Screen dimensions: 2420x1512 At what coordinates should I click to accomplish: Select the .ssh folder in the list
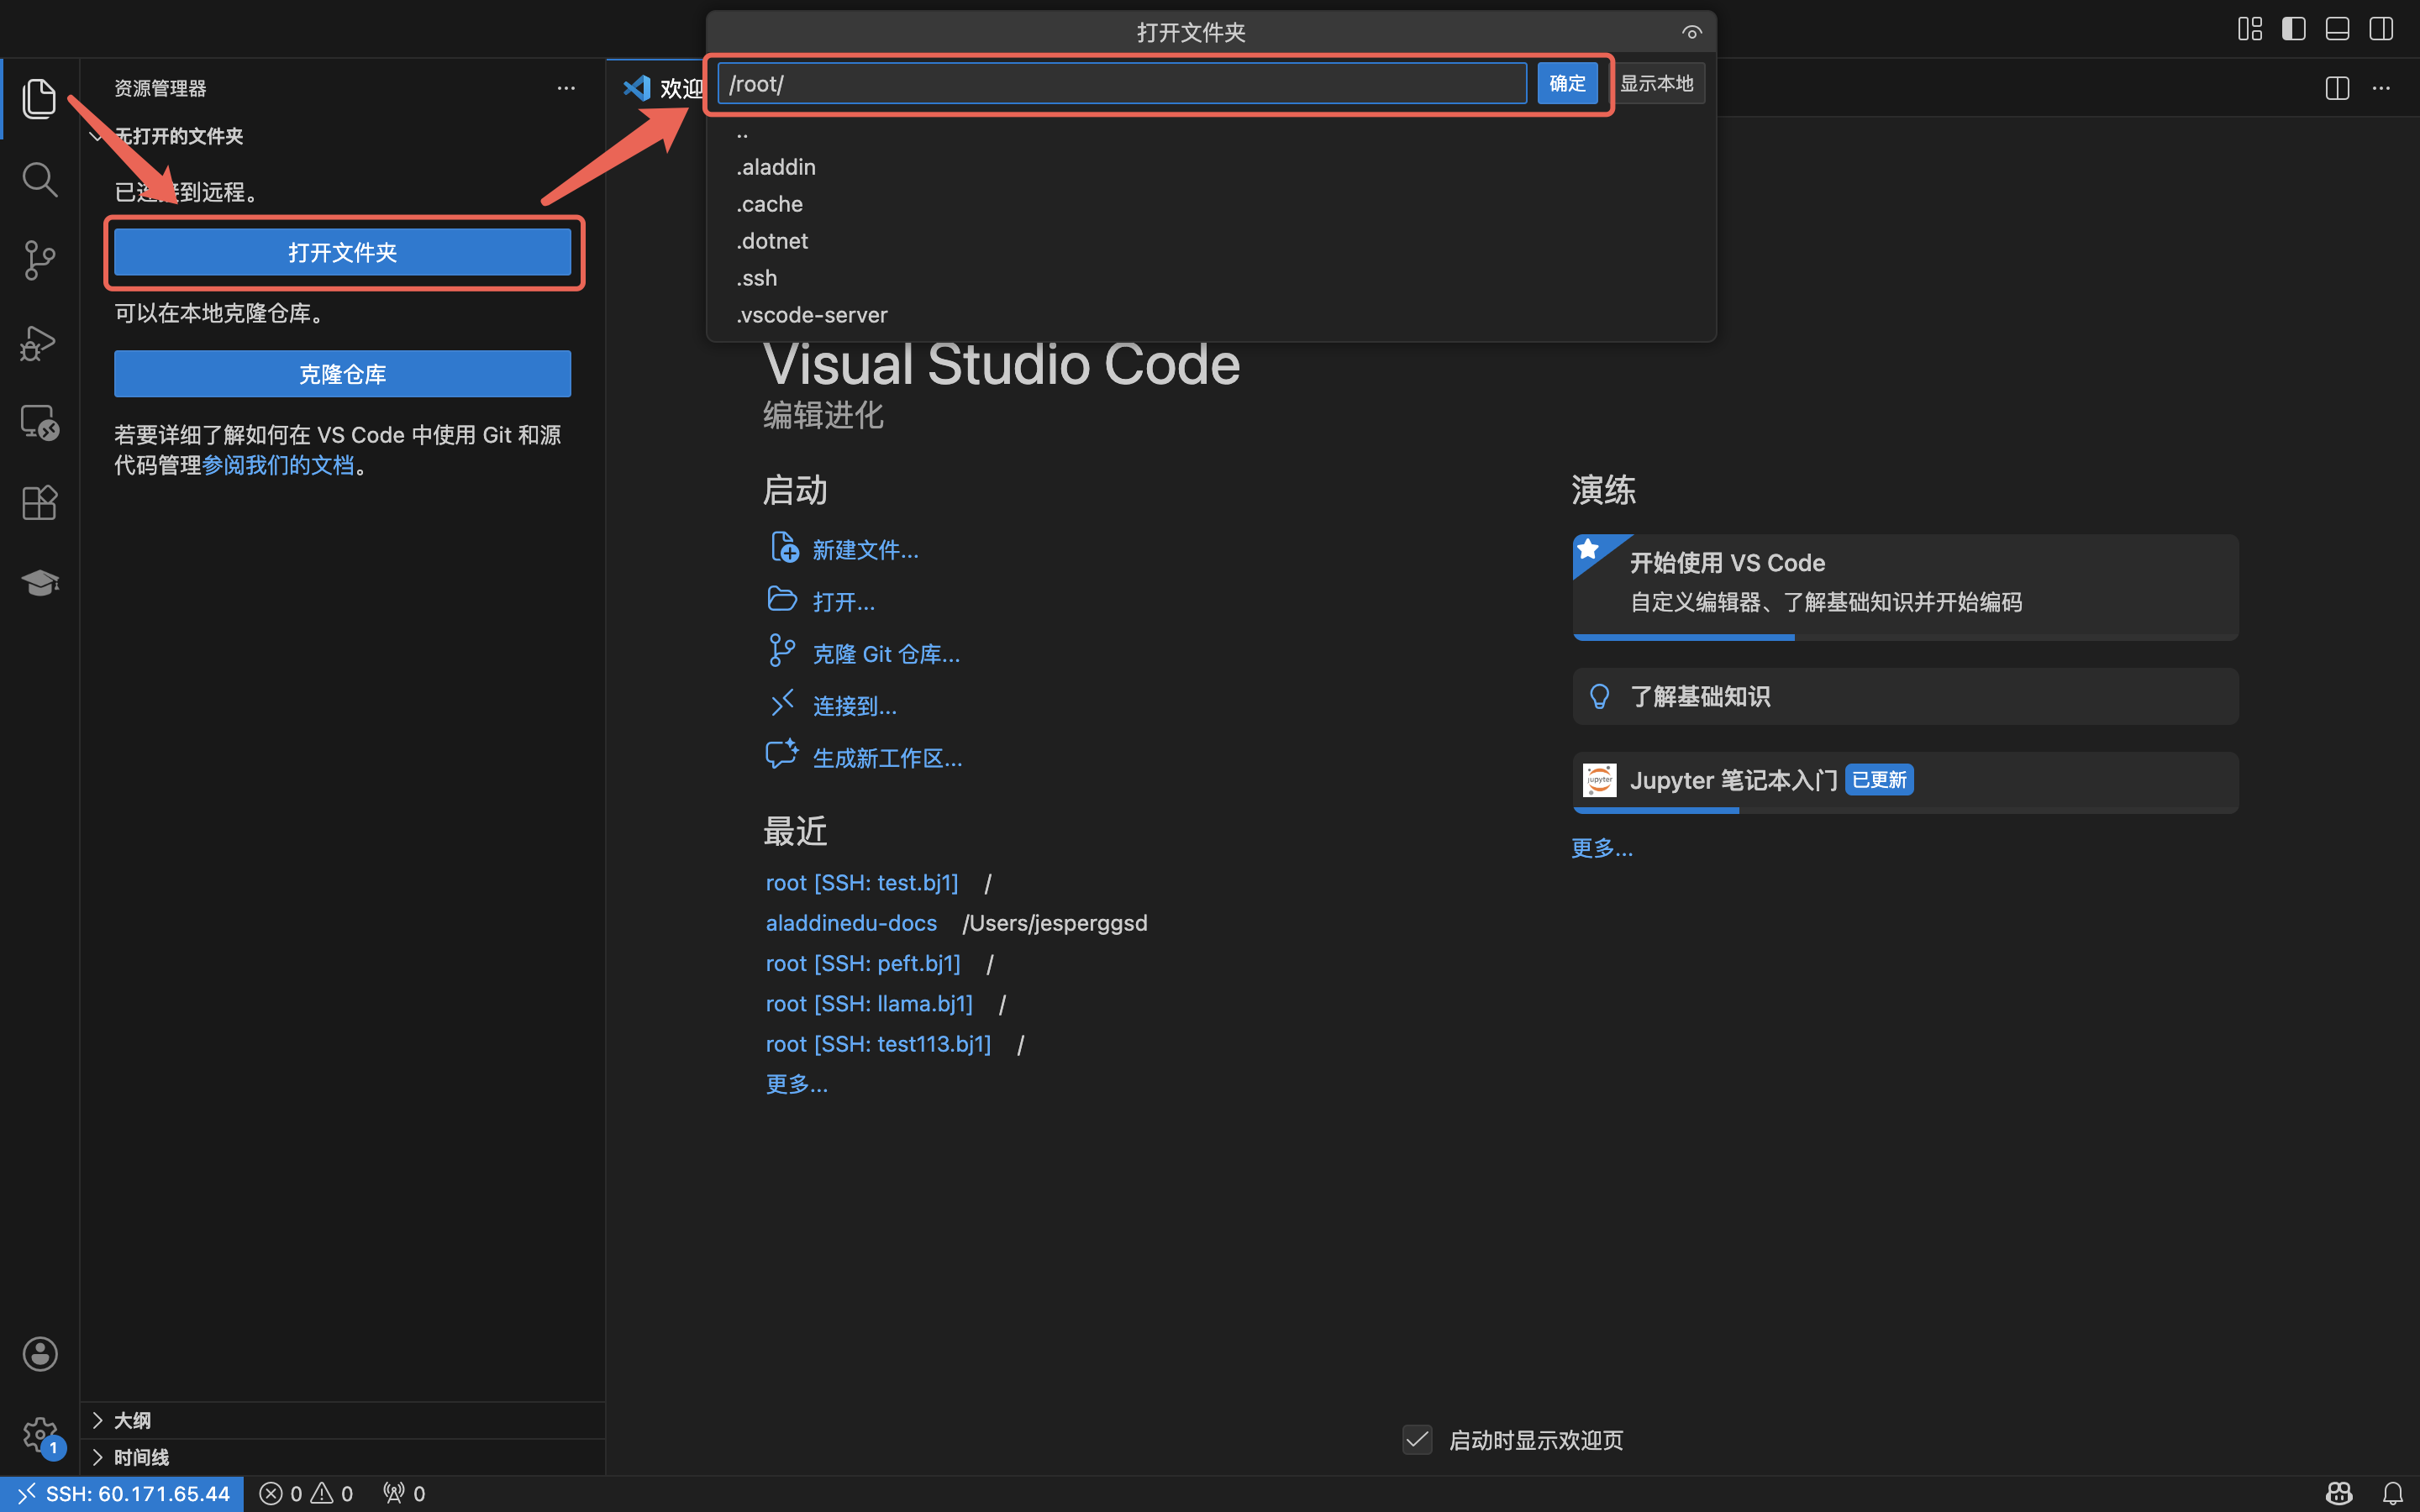click(x=757, y=278)
